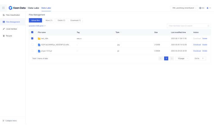Open the test_hdfs folder icon
The height and width of the screenshot is (129, 214).
click(x=39, y=38)
